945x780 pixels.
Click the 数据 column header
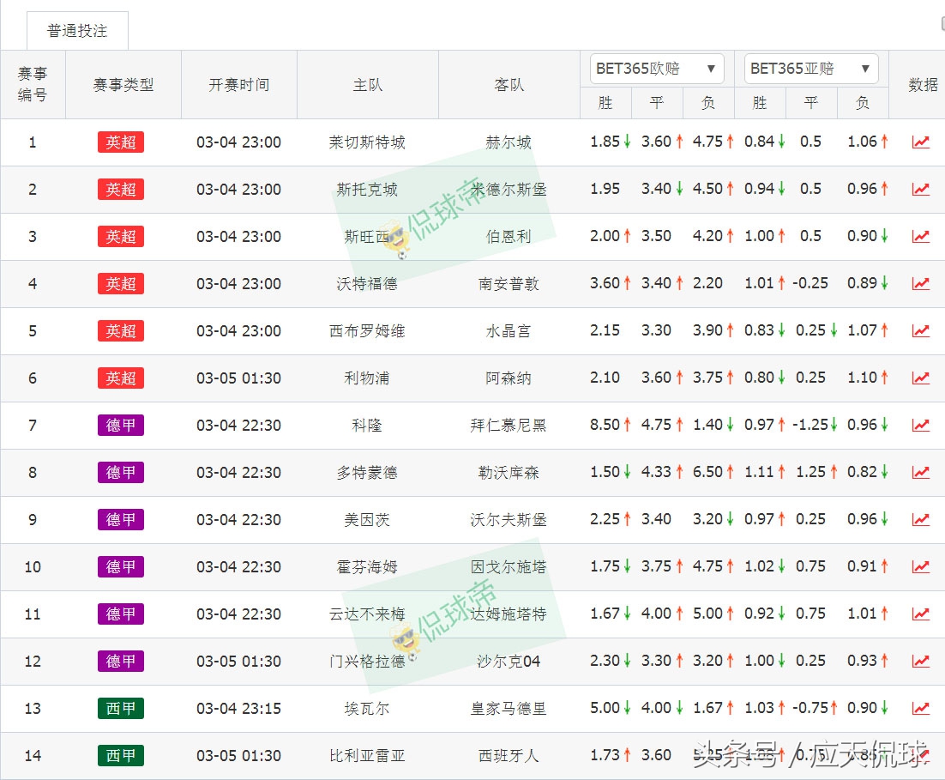pyautogui.click(x=923, y=84)
